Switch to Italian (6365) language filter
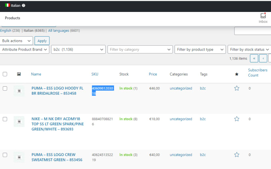The width and height of the screenshot is (271, 169). coord(34,31)
